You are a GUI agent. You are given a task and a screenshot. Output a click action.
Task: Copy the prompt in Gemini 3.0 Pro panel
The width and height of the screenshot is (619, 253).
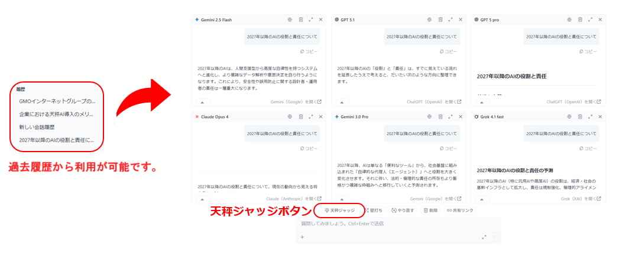(449, 149)
